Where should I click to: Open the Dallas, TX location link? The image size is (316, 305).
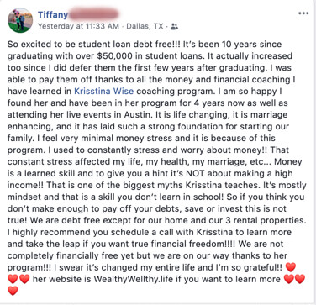click(145, 26)
